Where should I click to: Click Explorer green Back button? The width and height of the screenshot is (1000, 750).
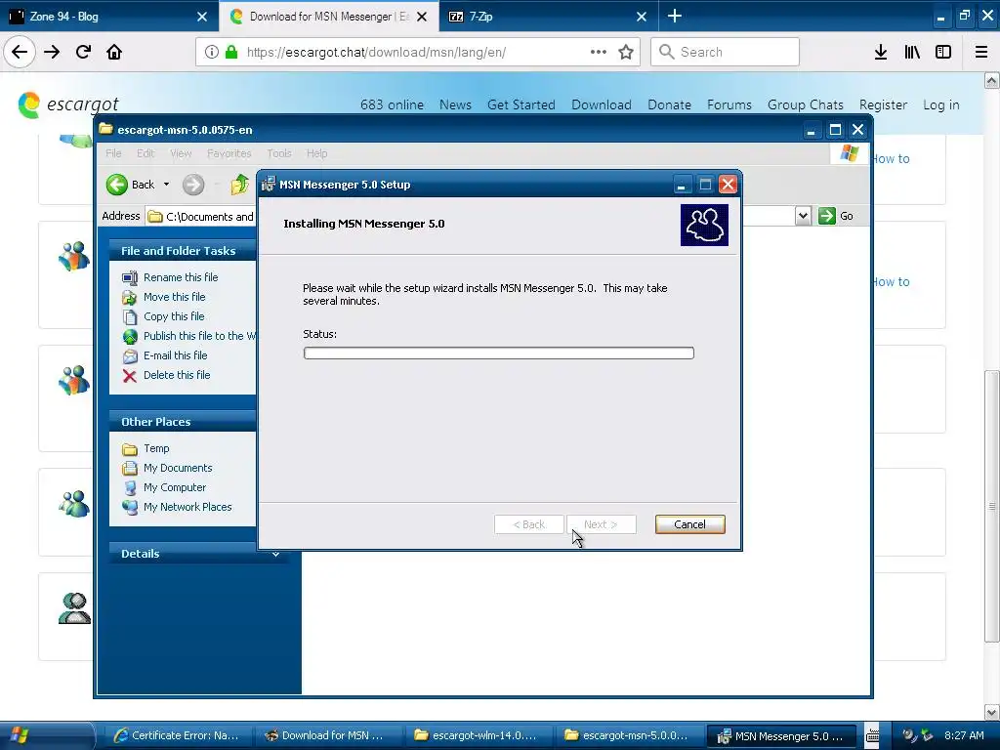(131, 185)
